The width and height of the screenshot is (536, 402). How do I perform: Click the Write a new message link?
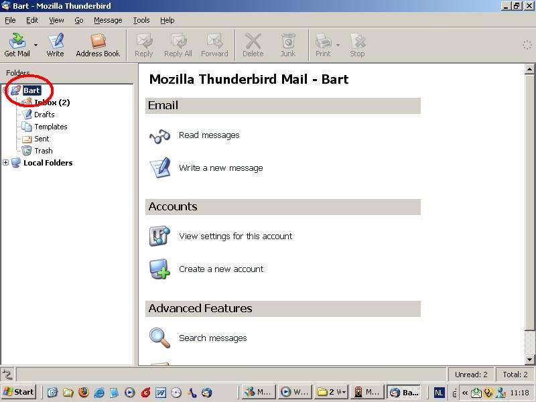(221, 168)
